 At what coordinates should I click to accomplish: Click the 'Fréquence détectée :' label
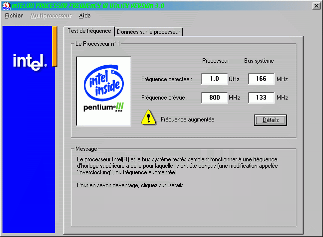tap(167, 79)
